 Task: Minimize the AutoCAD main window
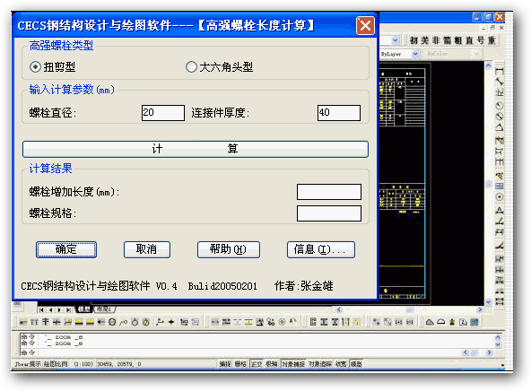(477, 17)
